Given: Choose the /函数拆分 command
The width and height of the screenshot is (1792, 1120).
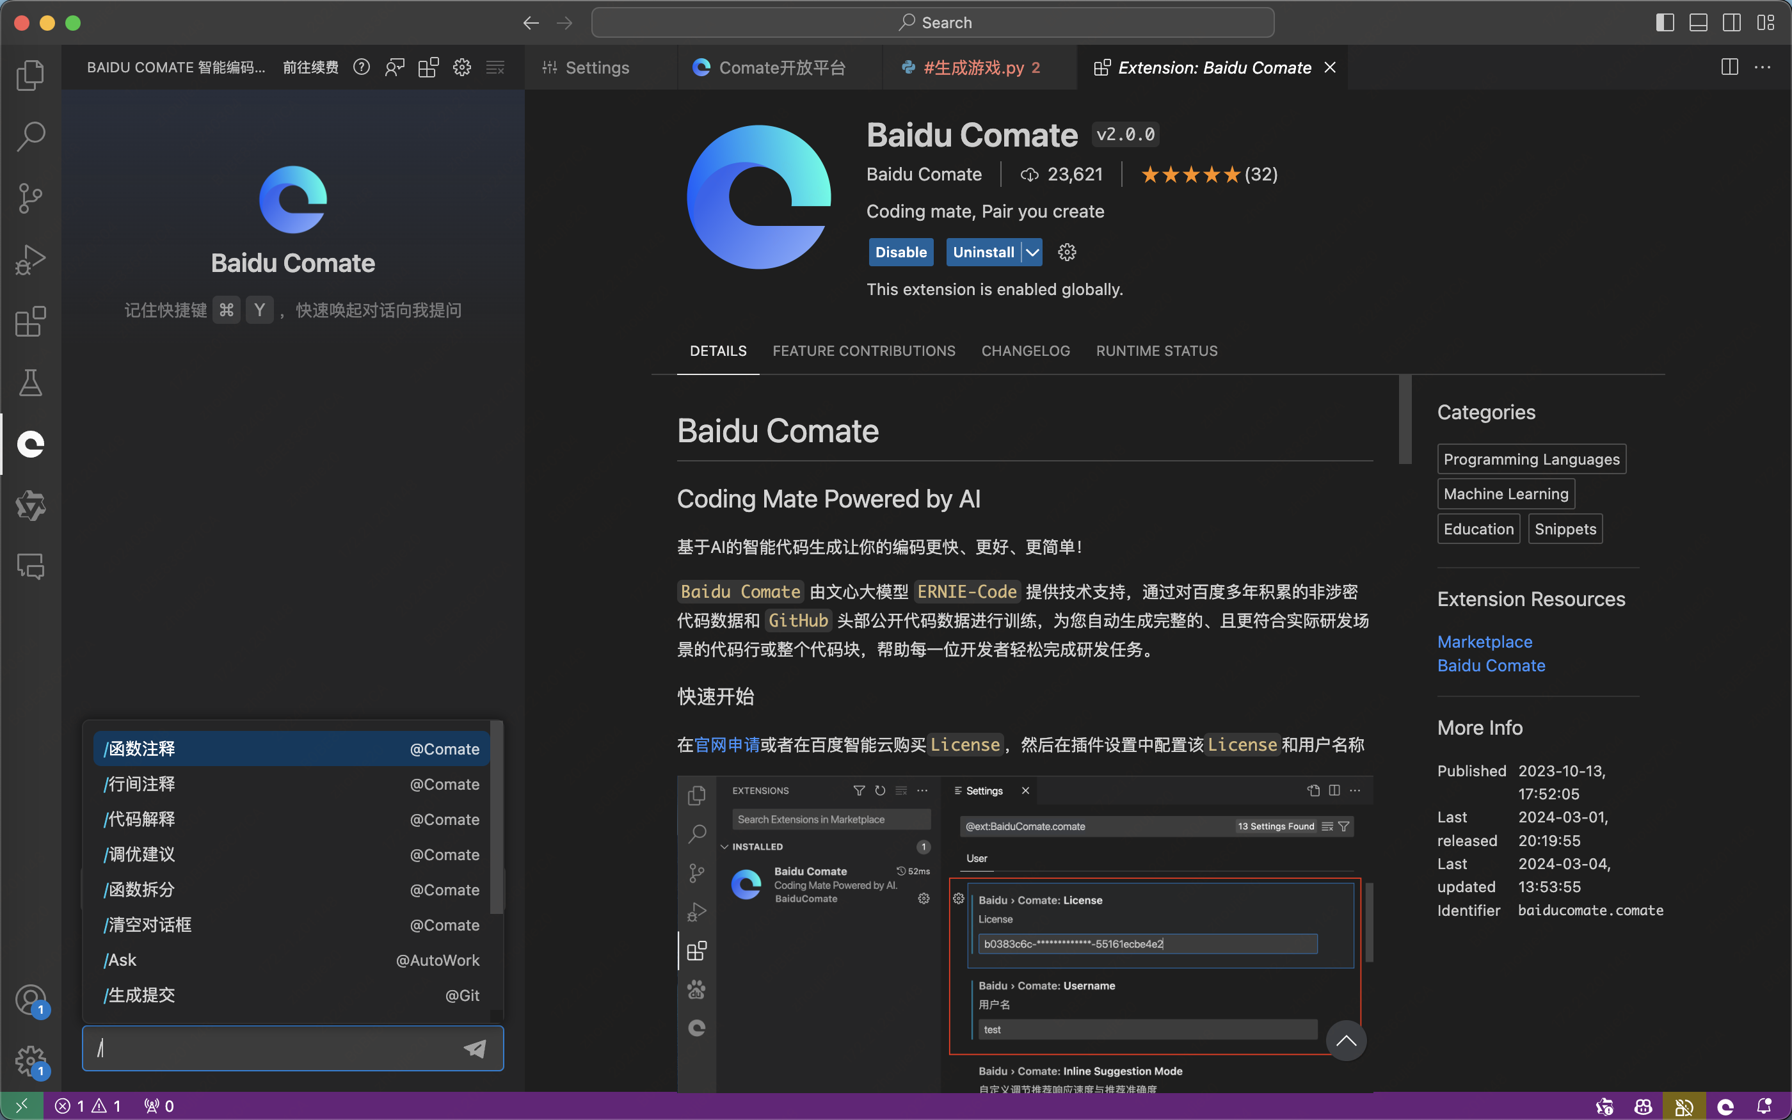Looking at the screenshot, I should (x=291, y=890).
